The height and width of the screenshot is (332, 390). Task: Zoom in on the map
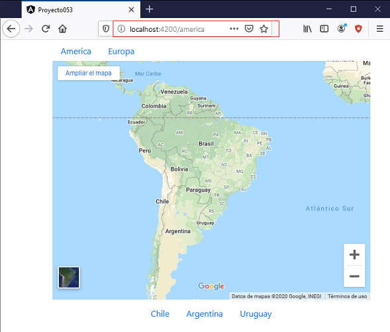point(354,254)
